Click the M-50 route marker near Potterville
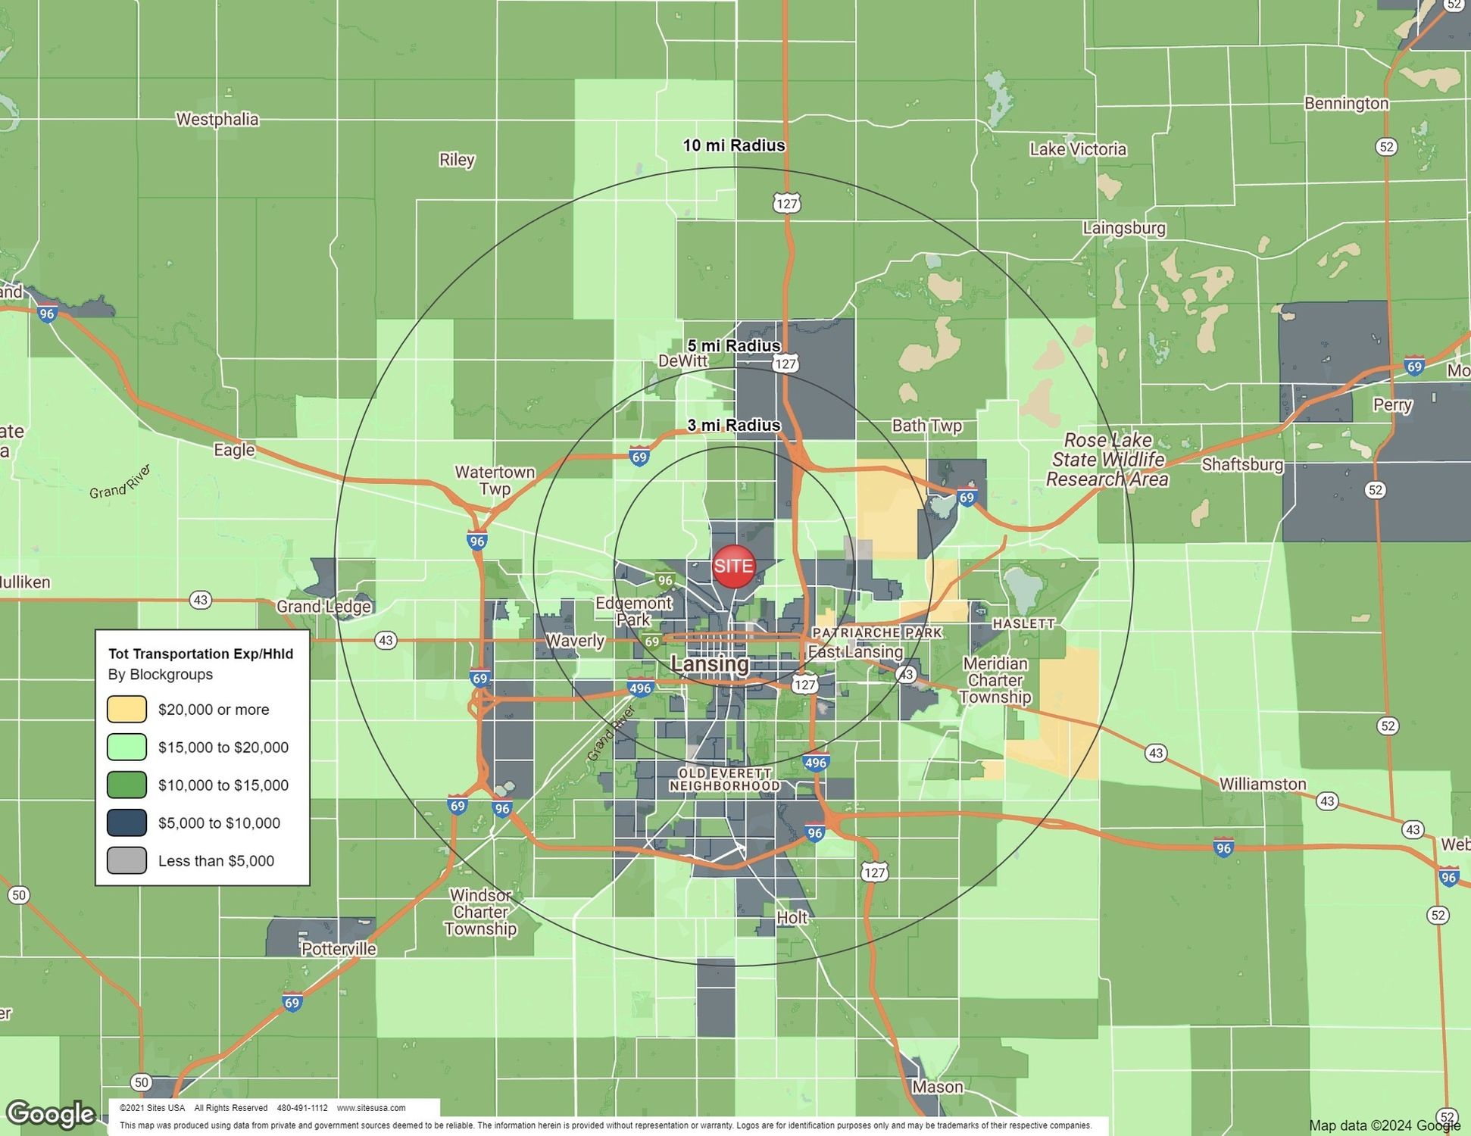The width and height of the screenshot is (1471, 1136). pyautogui.click(x=140, y=1082)
